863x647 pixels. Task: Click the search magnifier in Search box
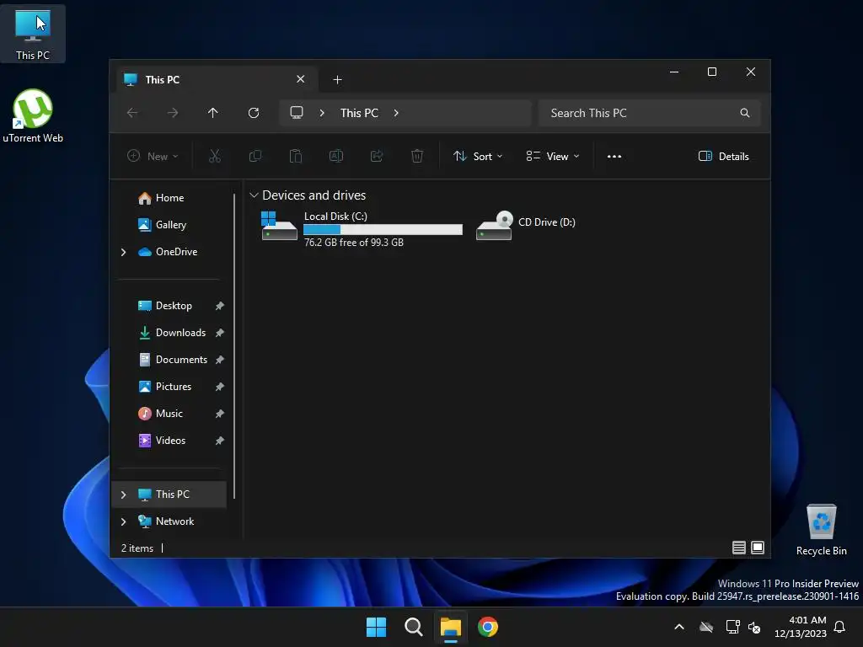click(x=745, y=113)
